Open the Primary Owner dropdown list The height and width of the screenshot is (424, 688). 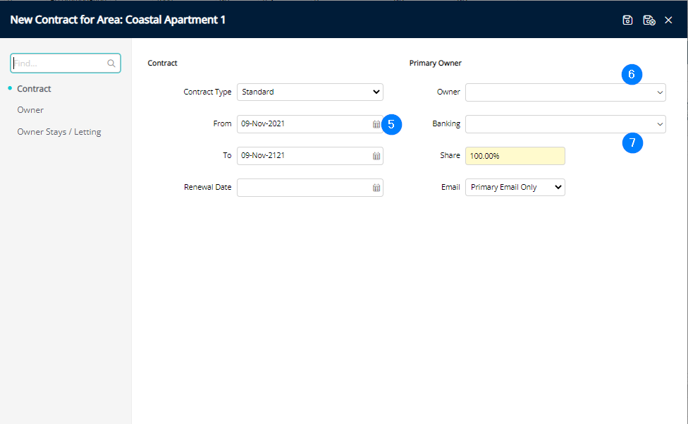point(565,92)
